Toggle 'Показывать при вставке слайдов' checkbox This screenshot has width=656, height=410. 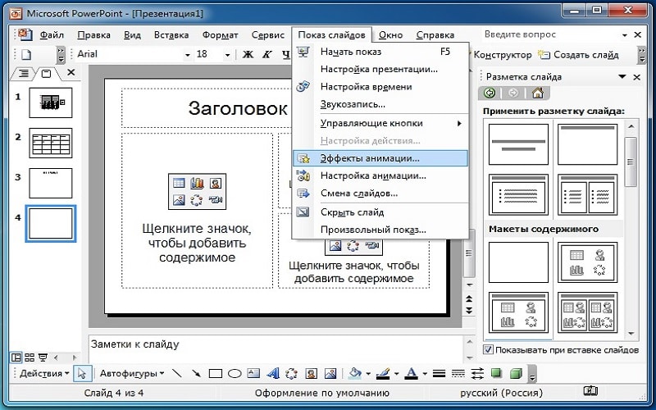[x=488, y=349]
